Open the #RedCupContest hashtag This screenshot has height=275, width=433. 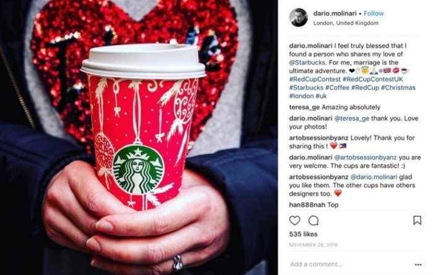(x=315, y=79)
